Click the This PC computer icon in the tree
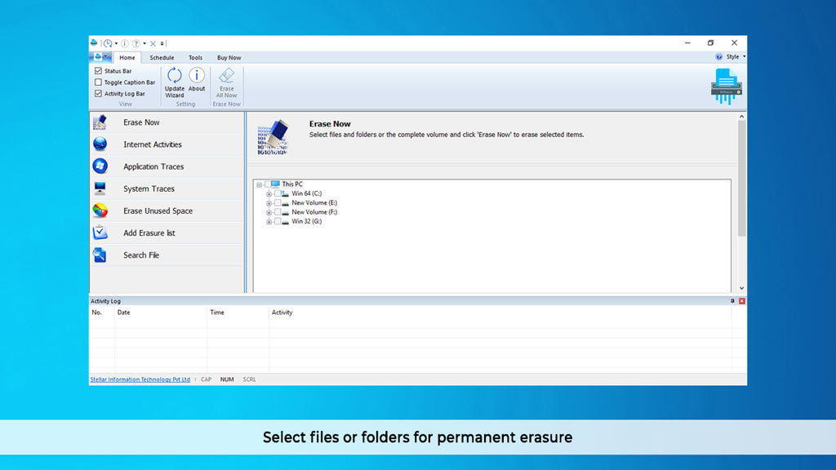This screenshot has width=836, height=470. coord(275,184)
